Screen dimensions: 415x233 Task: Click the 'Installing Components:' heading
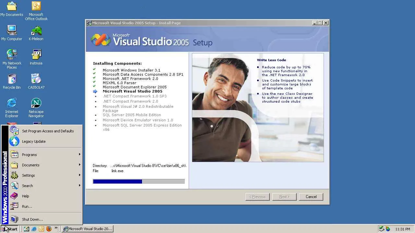pyautogui.click(x=117, y=63)
